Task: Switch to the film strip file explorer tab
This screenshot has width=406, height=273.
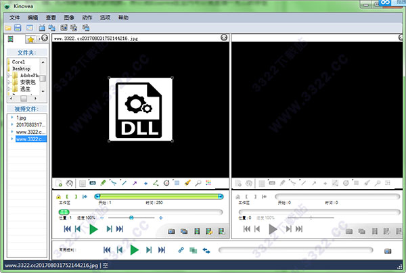Action: (x=10, y=39)
